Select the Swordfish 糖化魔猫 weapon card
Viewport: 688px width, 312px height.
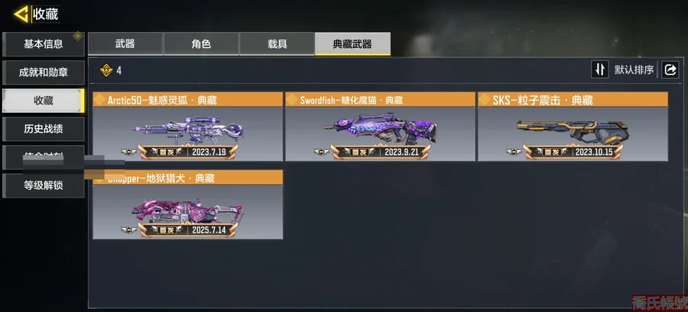click(380, 127)
